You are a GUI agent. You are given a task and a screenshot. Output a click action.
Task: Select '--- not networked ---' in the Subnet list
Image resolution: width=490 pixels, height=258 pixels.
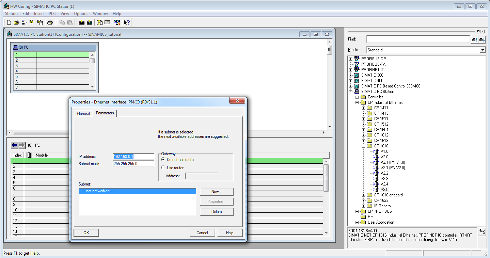pyautogui.click(x=138, y=191)
